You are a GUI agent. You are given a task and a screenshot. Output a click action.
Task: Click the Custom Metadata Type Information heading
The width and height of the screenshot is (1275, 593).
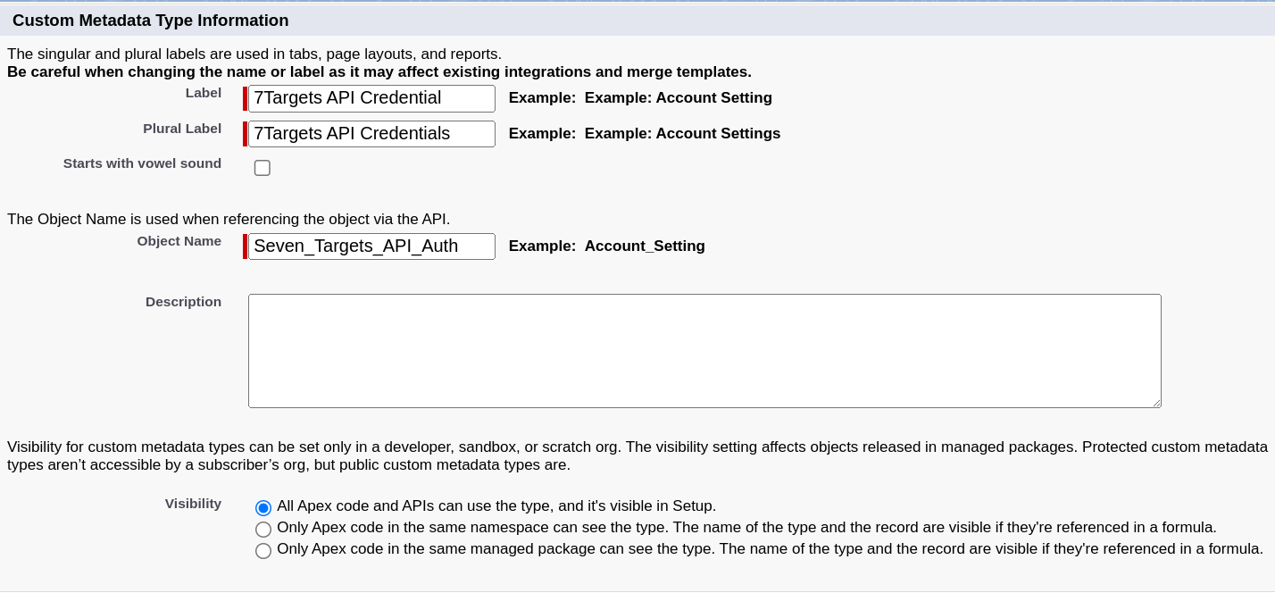pyautogui.click(x=150, y=21)
